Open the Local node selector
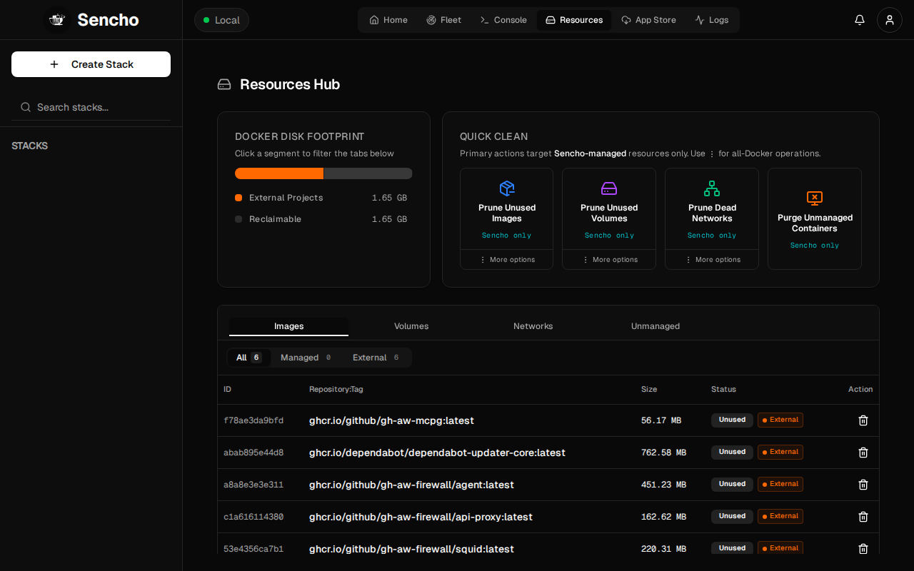Screen dimensions: 914x571 point(221,20)
